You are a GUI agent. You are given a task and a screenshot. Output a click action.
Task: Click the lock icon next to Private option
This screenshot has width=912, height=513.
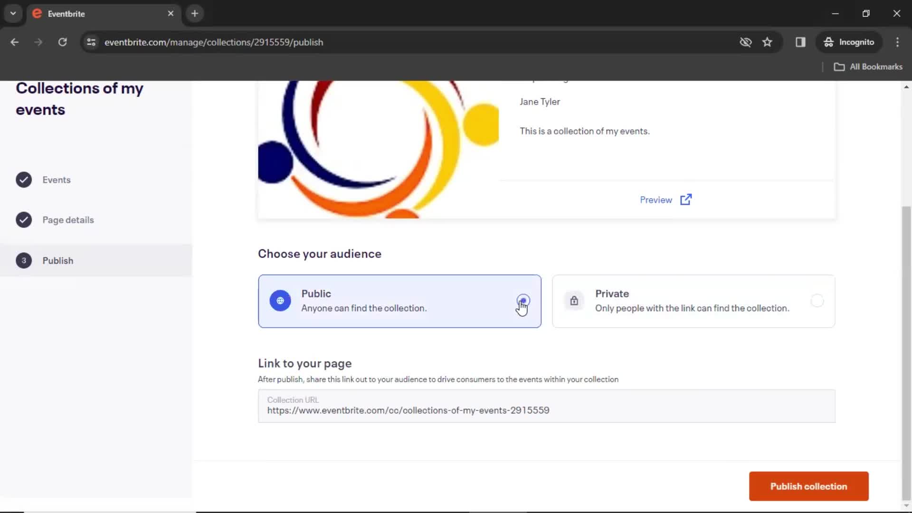tap(574, 301)
